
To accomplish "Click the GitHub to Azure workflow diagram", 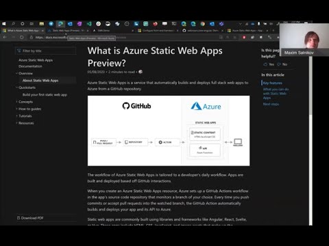I will 169,131.
